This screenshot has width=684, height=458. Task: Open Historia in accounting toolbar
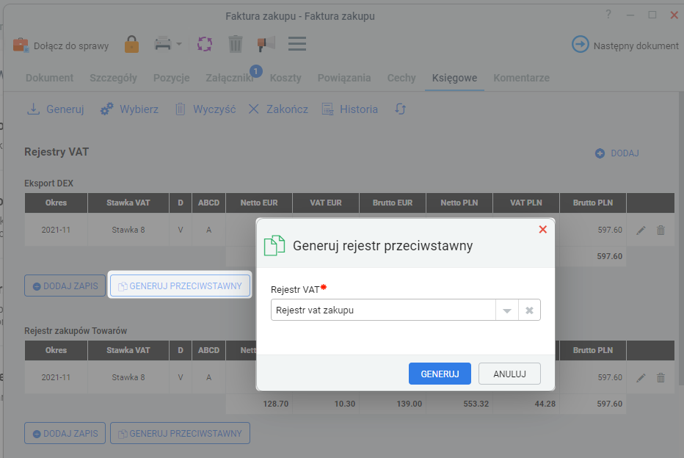(x=349, y=109)
